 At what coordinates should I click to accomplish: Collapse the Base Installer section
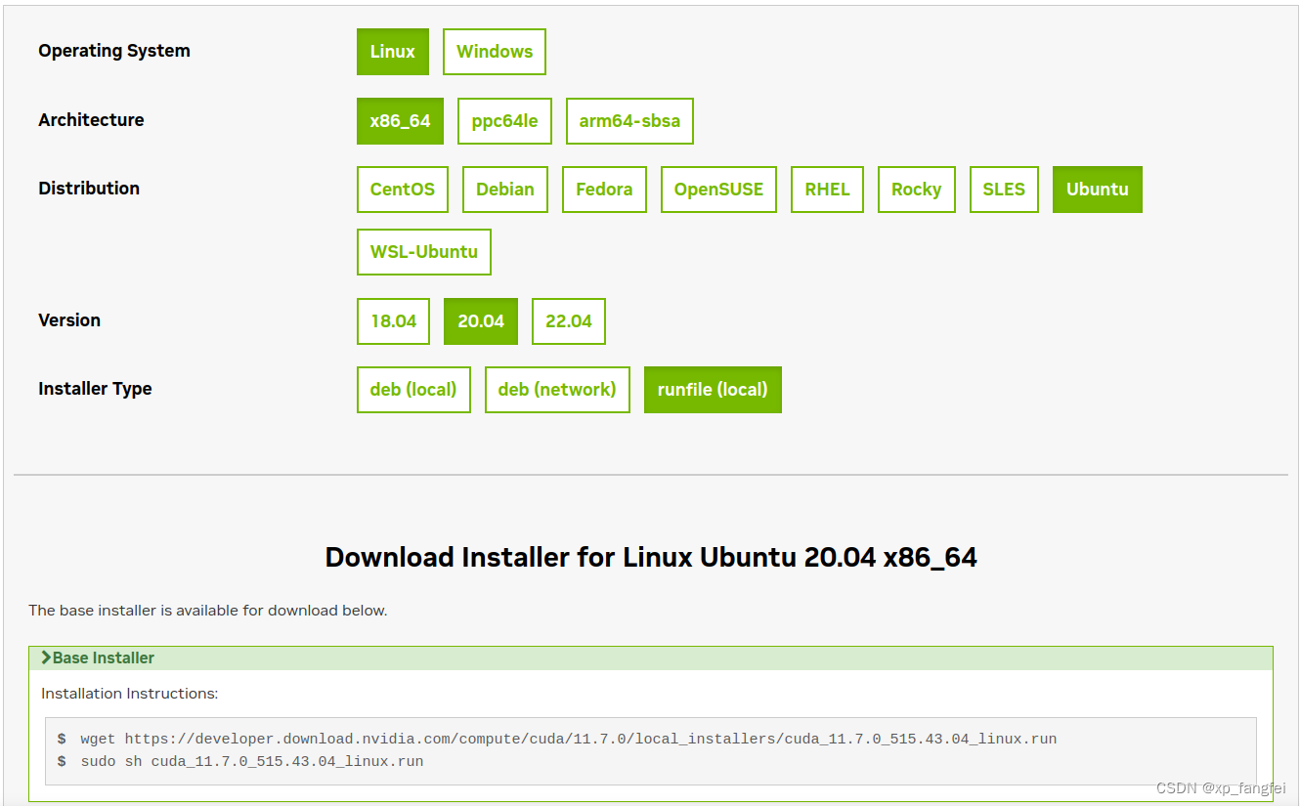coord(96,658)
